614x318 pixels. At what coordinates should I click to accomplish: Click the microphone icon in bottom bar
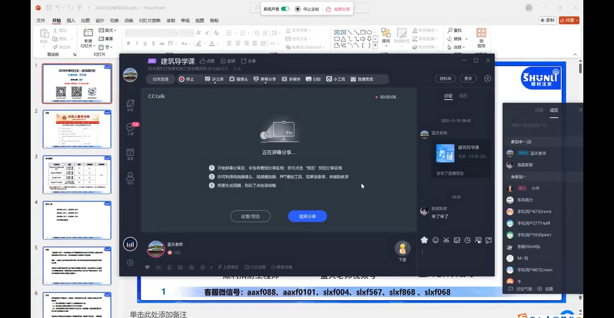(169, 267)
